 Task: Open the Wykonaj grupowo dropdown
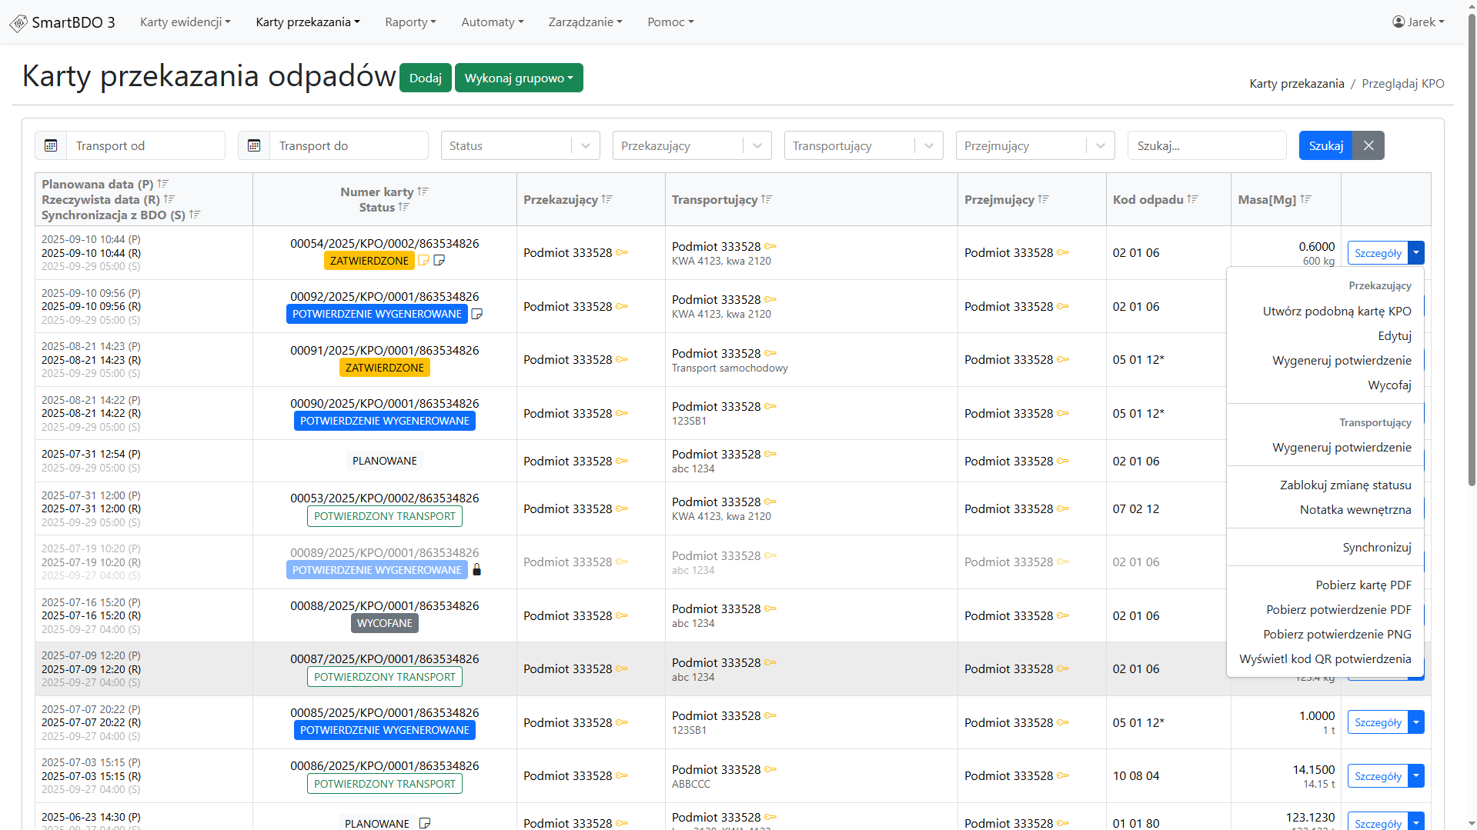click(x=519, y=78)
